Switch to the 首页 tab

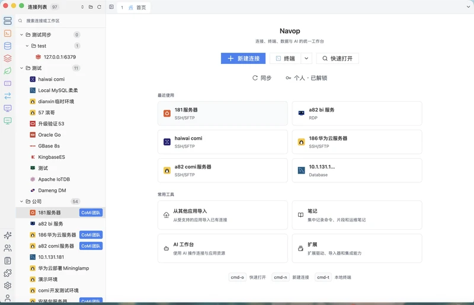click(x=134, y=7)
